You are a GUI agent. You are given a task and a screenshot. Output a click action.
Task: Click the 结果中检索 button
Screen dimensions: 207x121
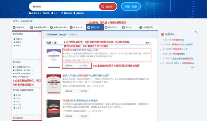coord(131,6)
